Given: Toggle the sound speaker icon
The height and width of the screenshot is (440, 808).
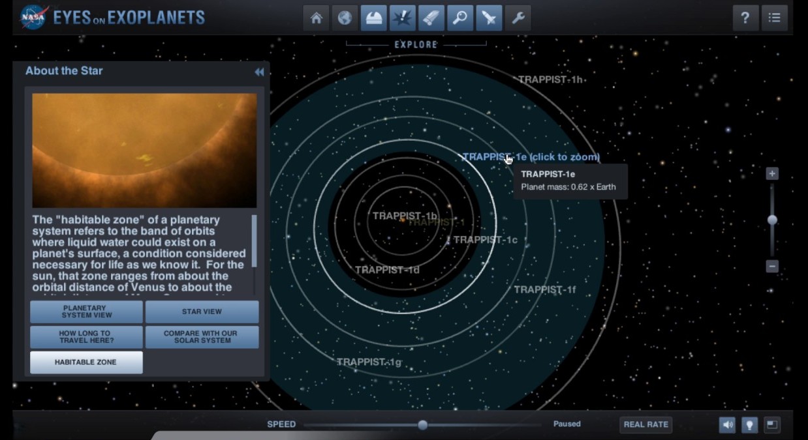Looking at the screenshot, I should 727,425.
